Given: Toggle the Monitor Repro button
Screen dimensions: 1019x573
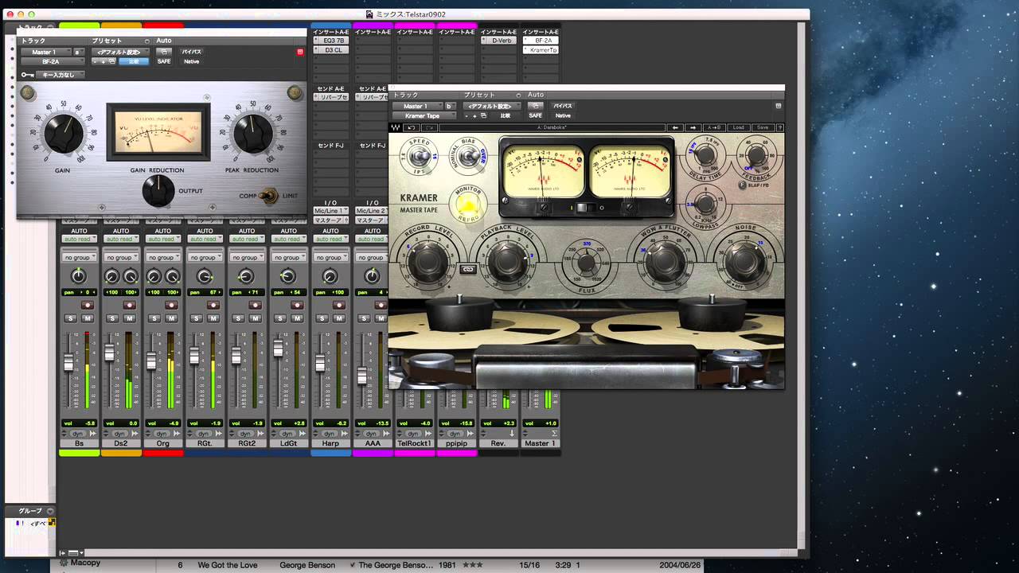Looking at the screenshot, I should click(468, 204).
